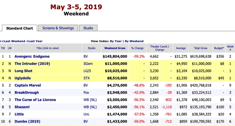
Task: Select -42.0% change for Breakthrough
Action: click(x=139, y=93)
